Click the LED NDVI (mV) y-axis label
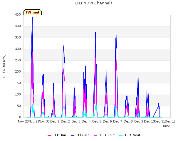Viewport: 188px width, 141px height. click(4, 66)
